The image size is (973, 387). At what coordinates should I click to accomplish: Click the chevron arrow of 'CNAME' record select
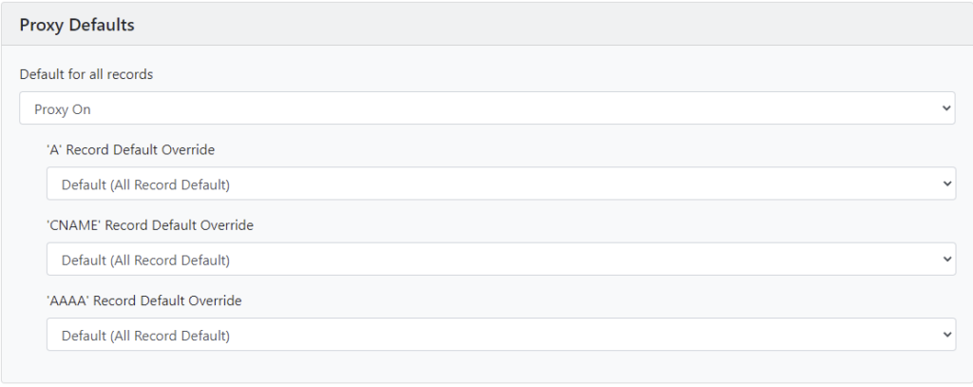pos(946,259)
